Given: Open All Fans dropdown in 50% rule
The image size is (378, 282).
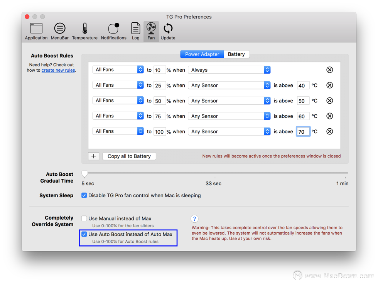Looking at the screenshot, I should [x=118, y=101].
